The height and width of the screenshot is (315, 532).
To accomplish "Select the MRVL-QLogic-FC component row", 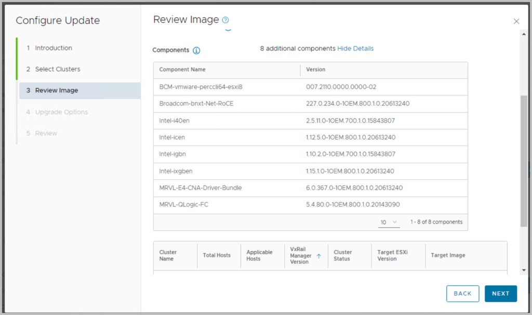I will (x=310, y=205).
